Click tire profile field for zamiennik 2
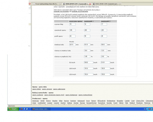Image resolution: width=153 pixels, height=122 pixels. [104, 36]
